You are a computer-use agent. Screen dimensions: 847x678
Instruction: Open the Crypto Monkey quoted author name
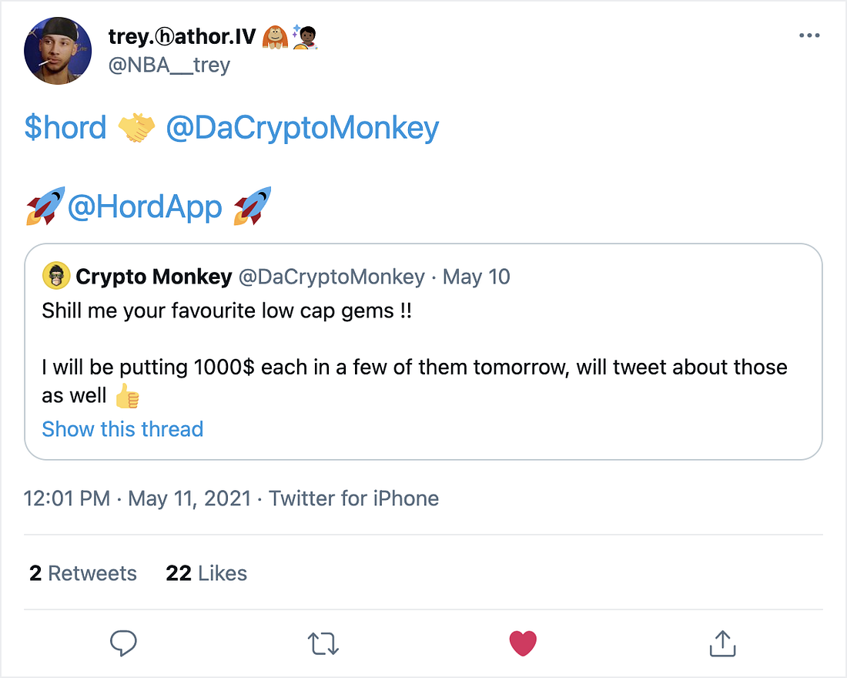(x=154, y=277)
